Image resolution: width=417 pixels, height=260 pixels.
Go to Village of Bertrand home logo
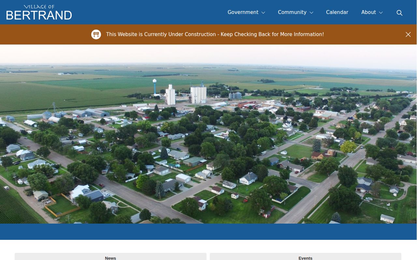pos(39,12)
